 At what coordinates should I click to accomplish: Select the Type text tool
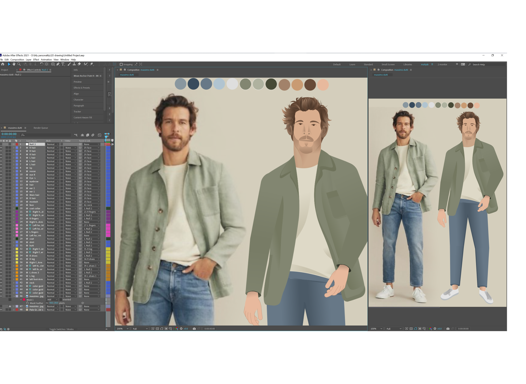pos(63,64)
